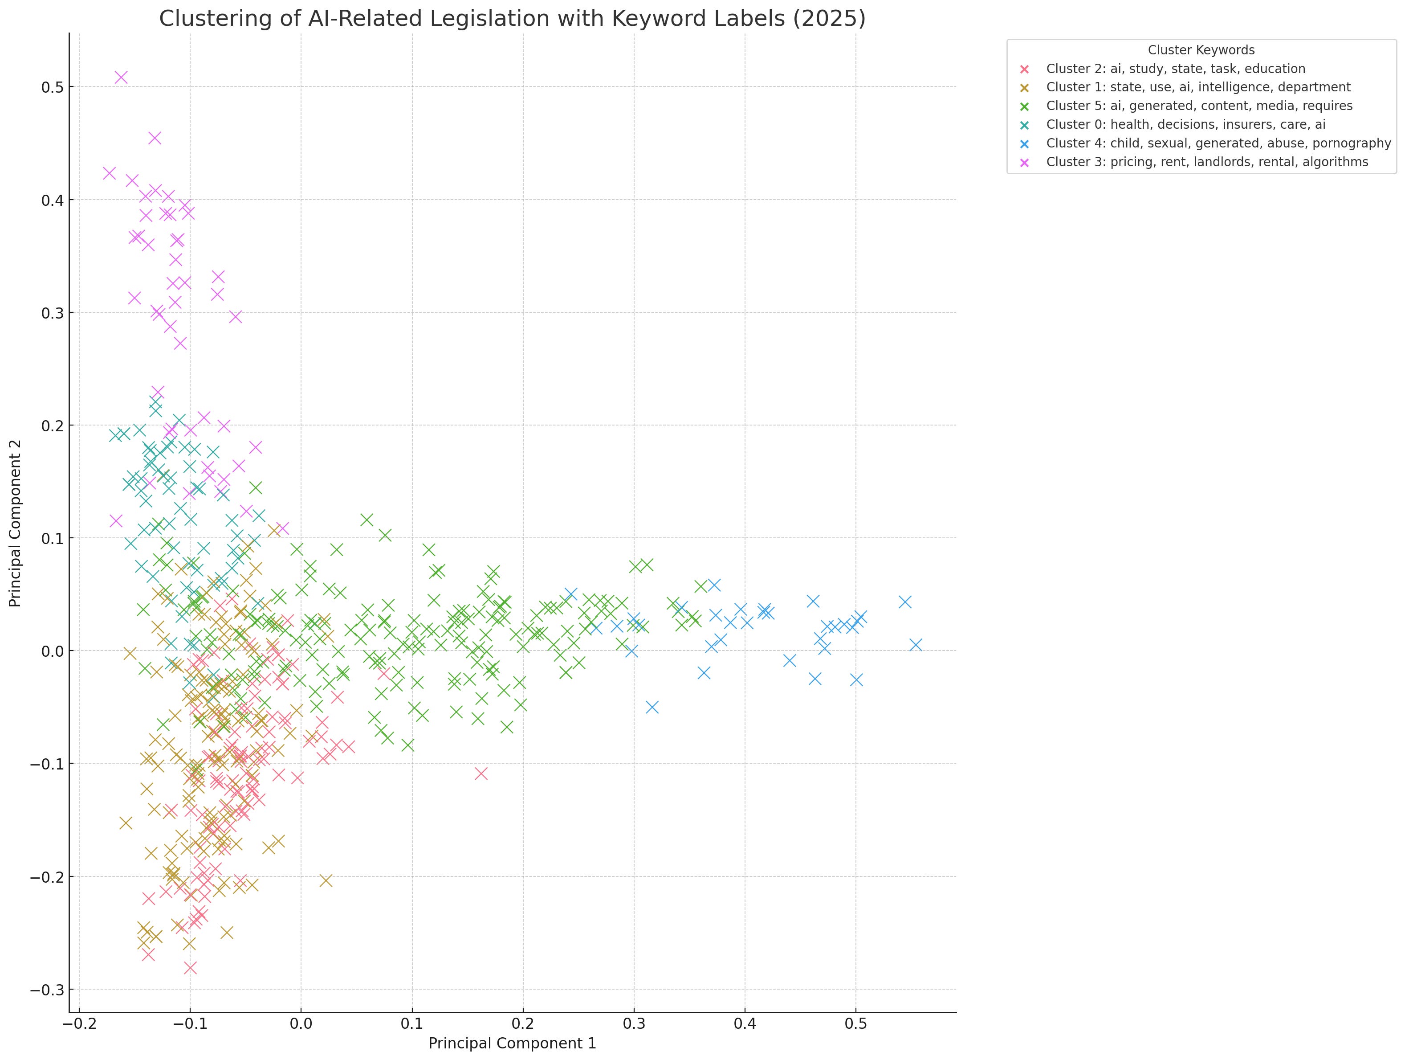The image size is (1405, 1060).
Task: Click the Cluster 5 green legend marker
Action: [x=1024, y=106]
